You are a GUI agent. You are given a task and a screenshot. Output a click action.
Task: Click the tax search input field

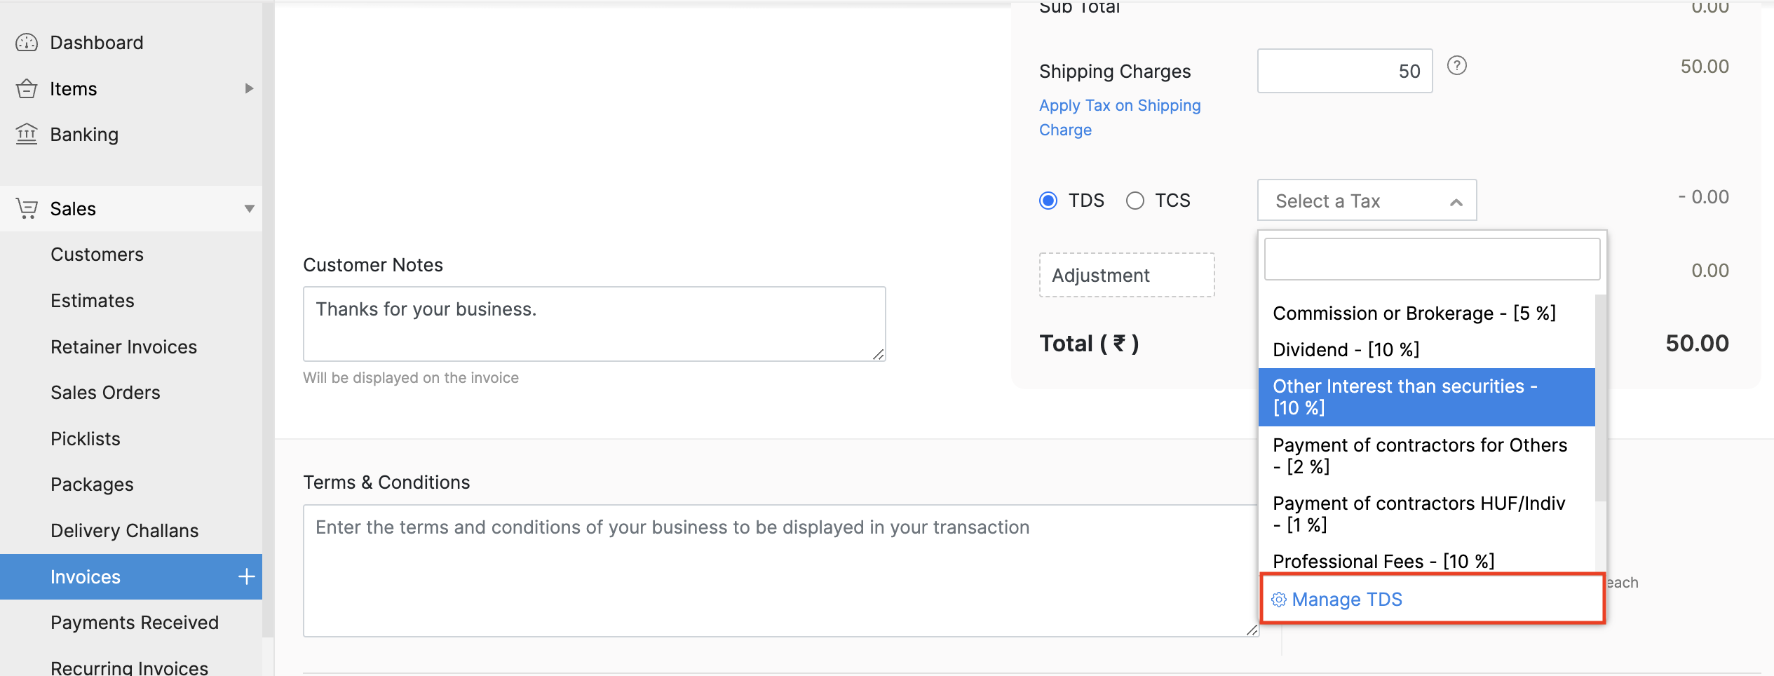tap(1431, 259)
